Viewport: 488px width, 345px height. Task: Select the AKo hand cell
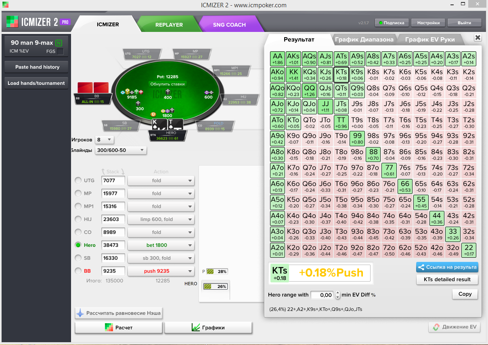point(278,75)
